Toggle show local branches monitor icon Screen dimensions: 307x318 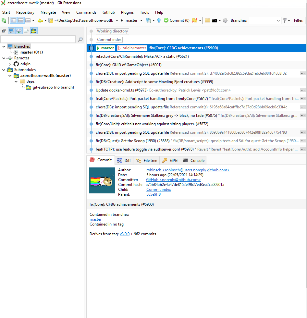point(11,31)
